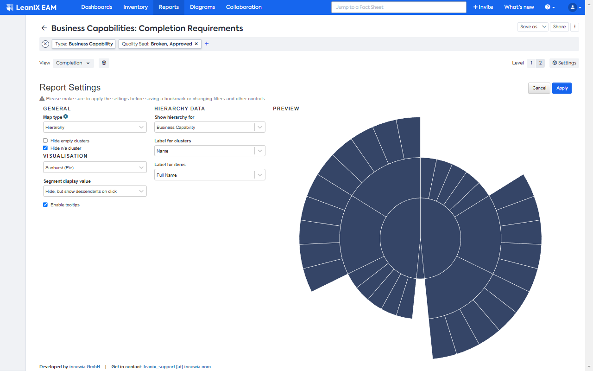Open the three-dot more options menu

tap(575, 27)
